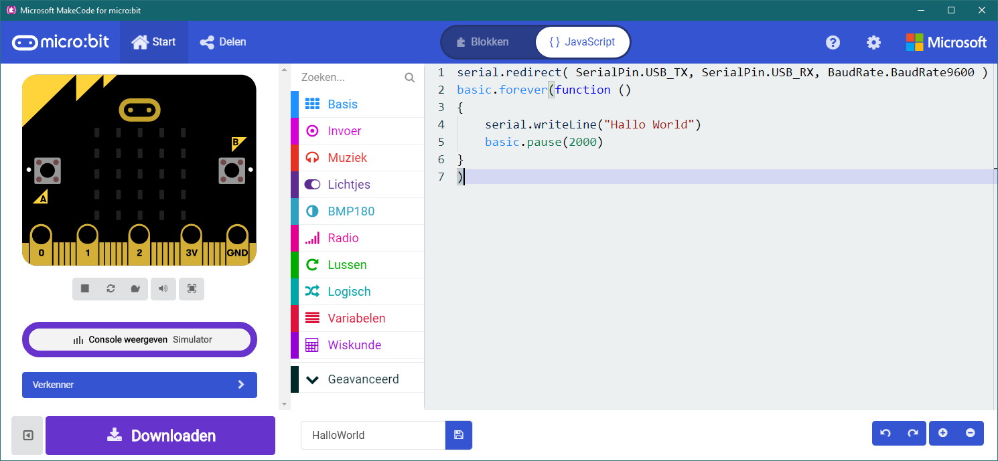Open the Lussen toolbox category

[357, 265]
